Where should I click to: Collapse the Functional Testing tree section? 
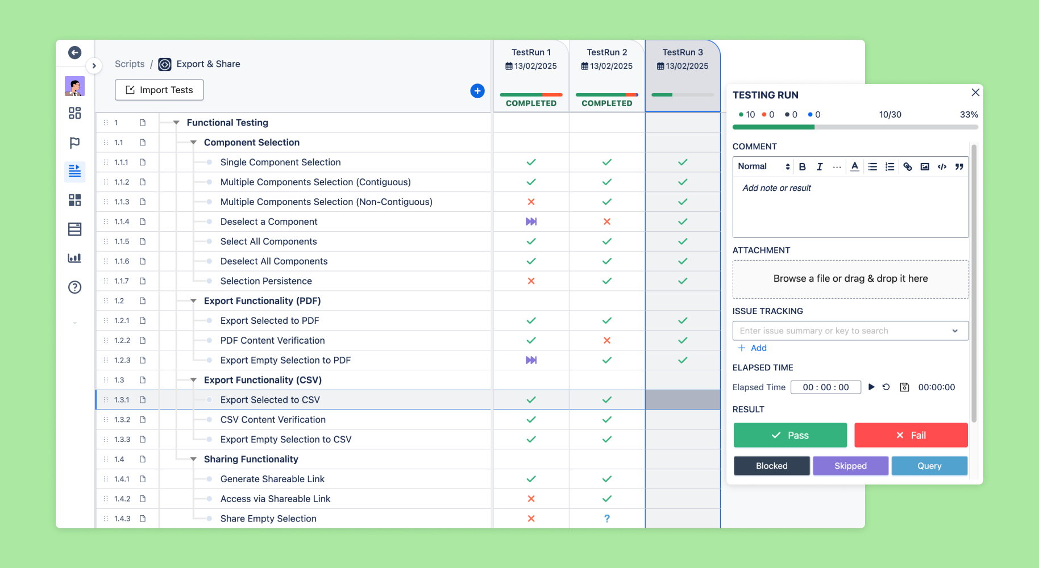click(x=176, y=123)
